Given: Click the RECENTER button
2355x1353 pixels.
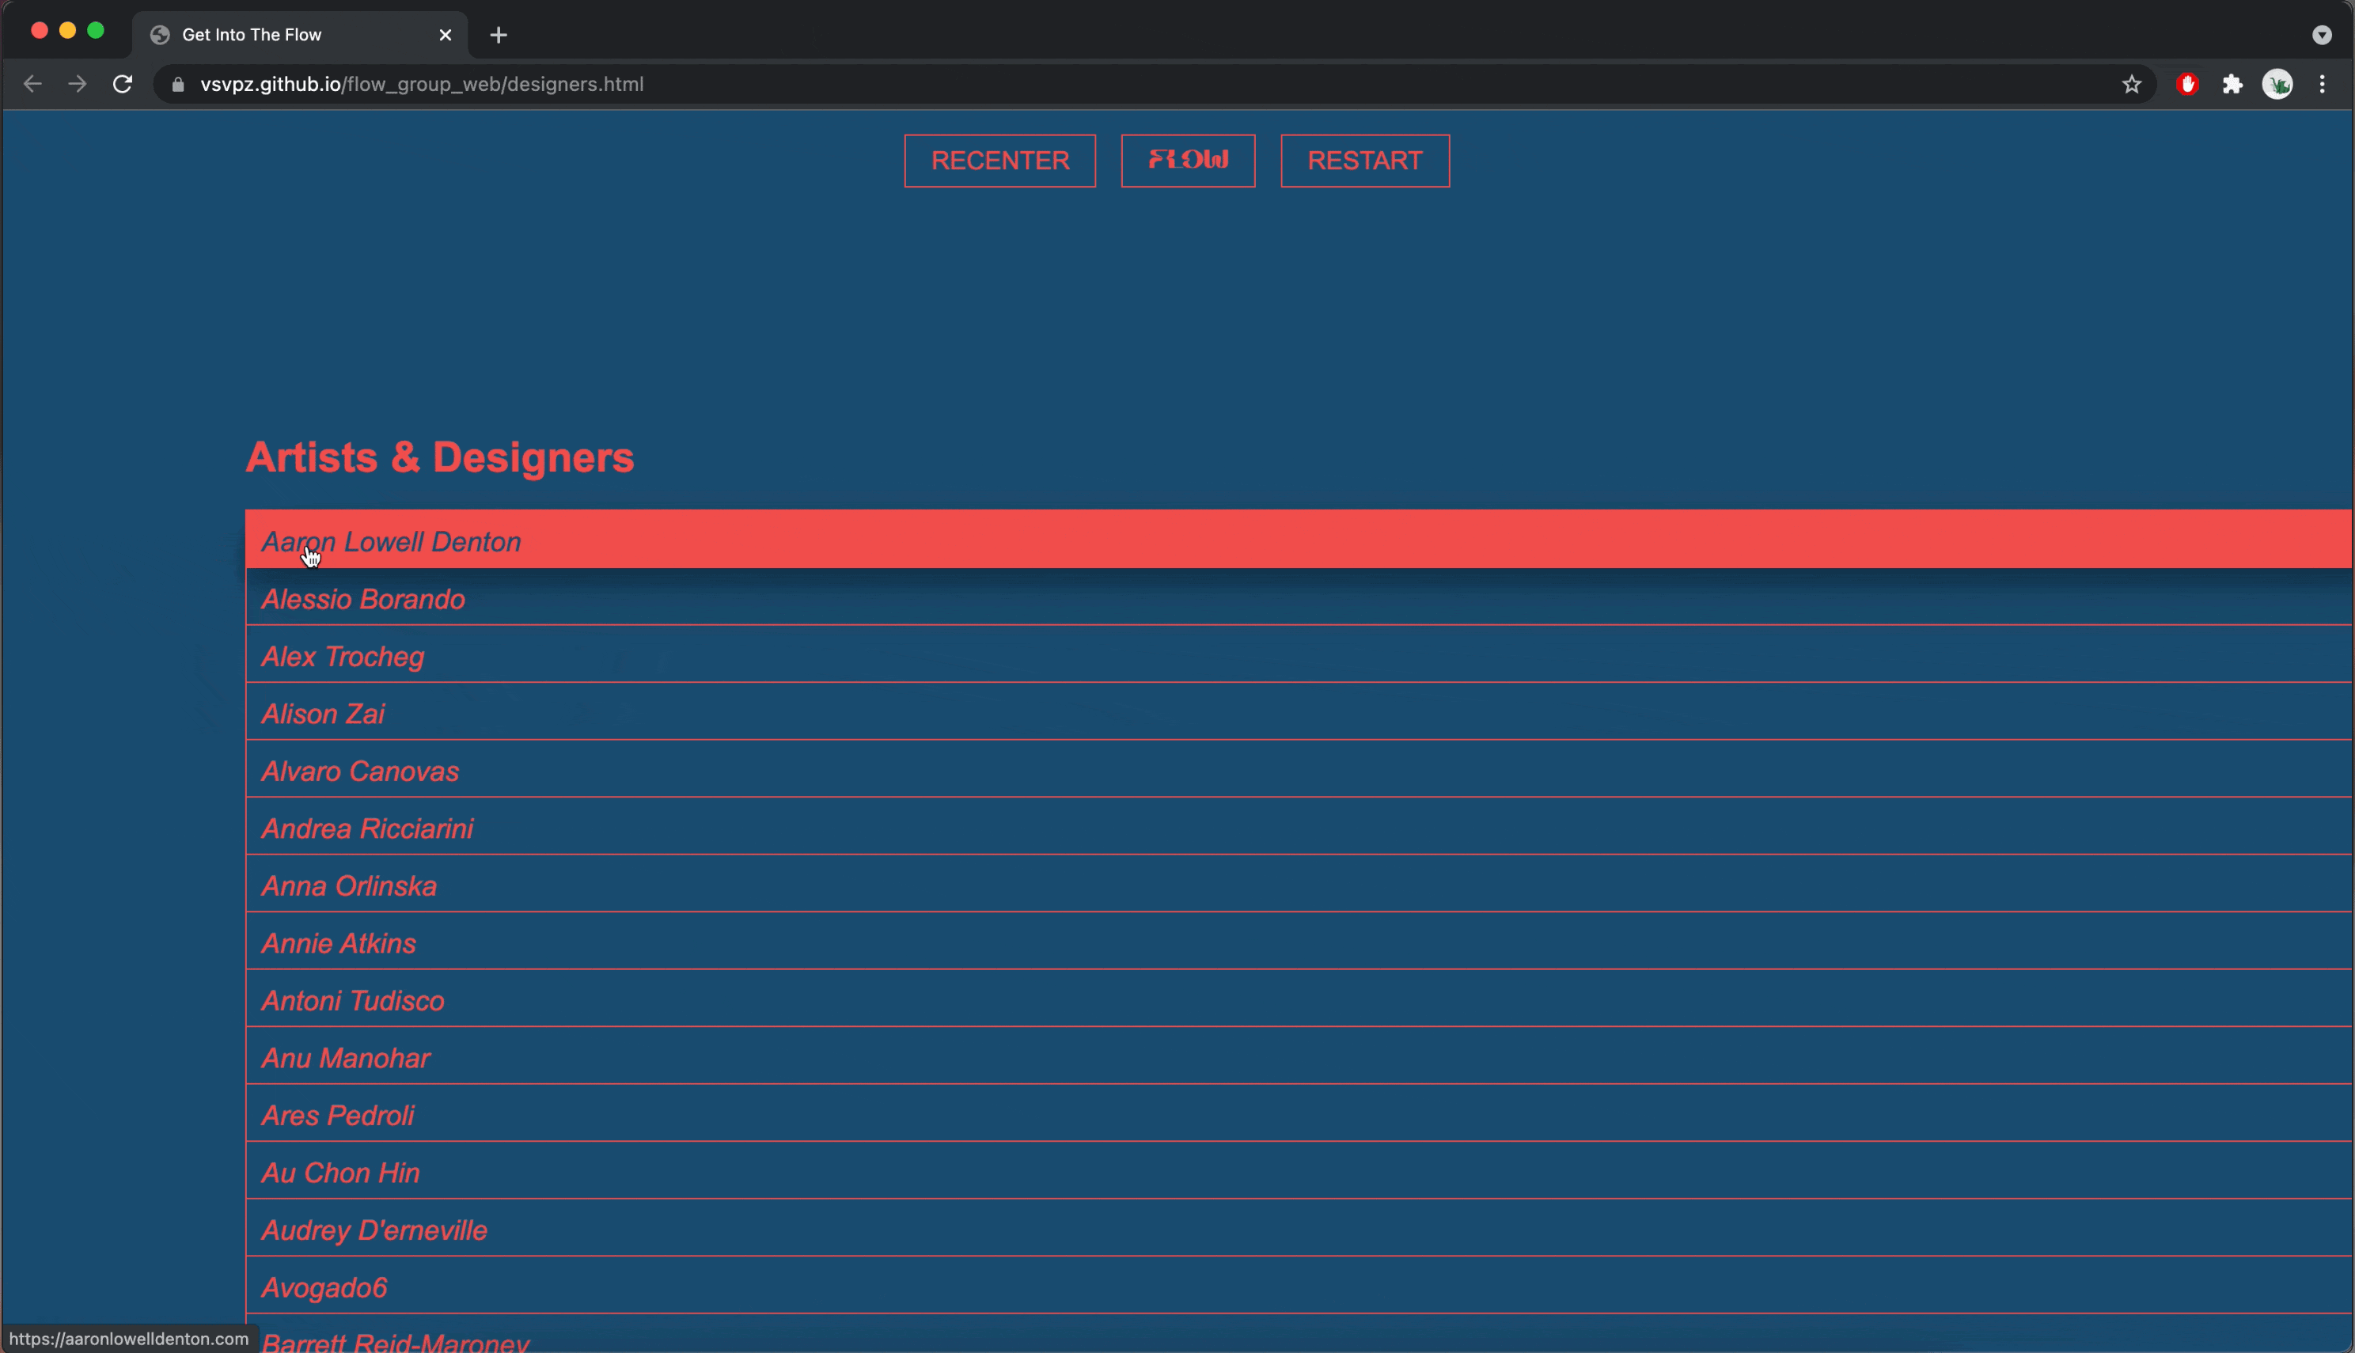Looking at the screenshot, I should coord(1000,161).
